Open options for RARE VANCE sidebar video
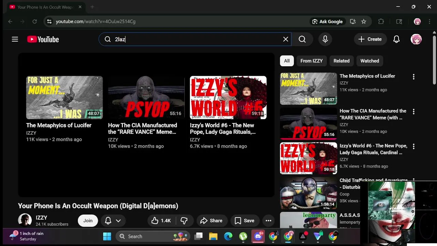The height and width of the screenshot is (246, 437). click(x=413, y=112)
